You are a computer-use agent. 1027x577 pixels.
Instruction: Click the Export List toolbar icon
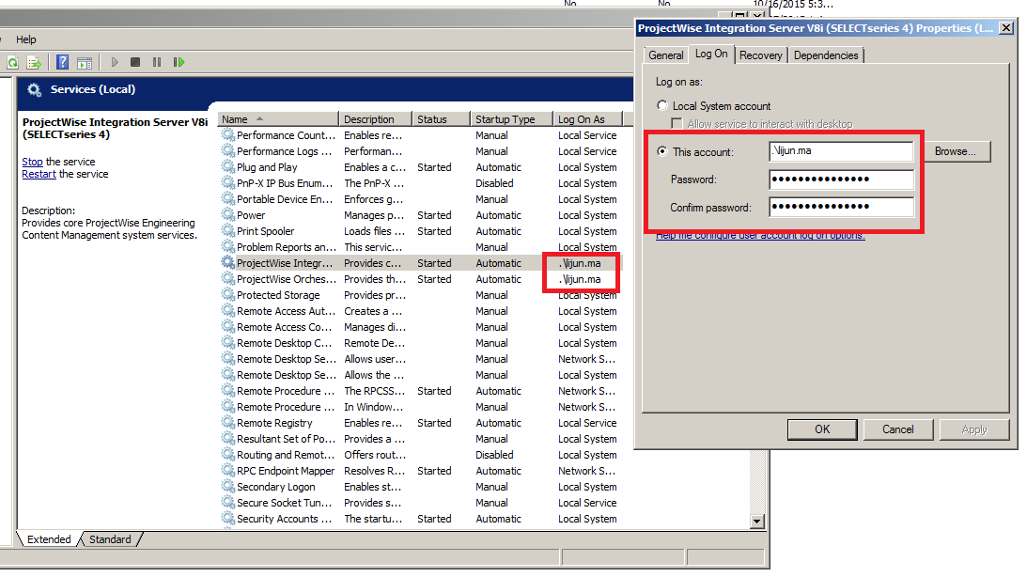(34, 62)
